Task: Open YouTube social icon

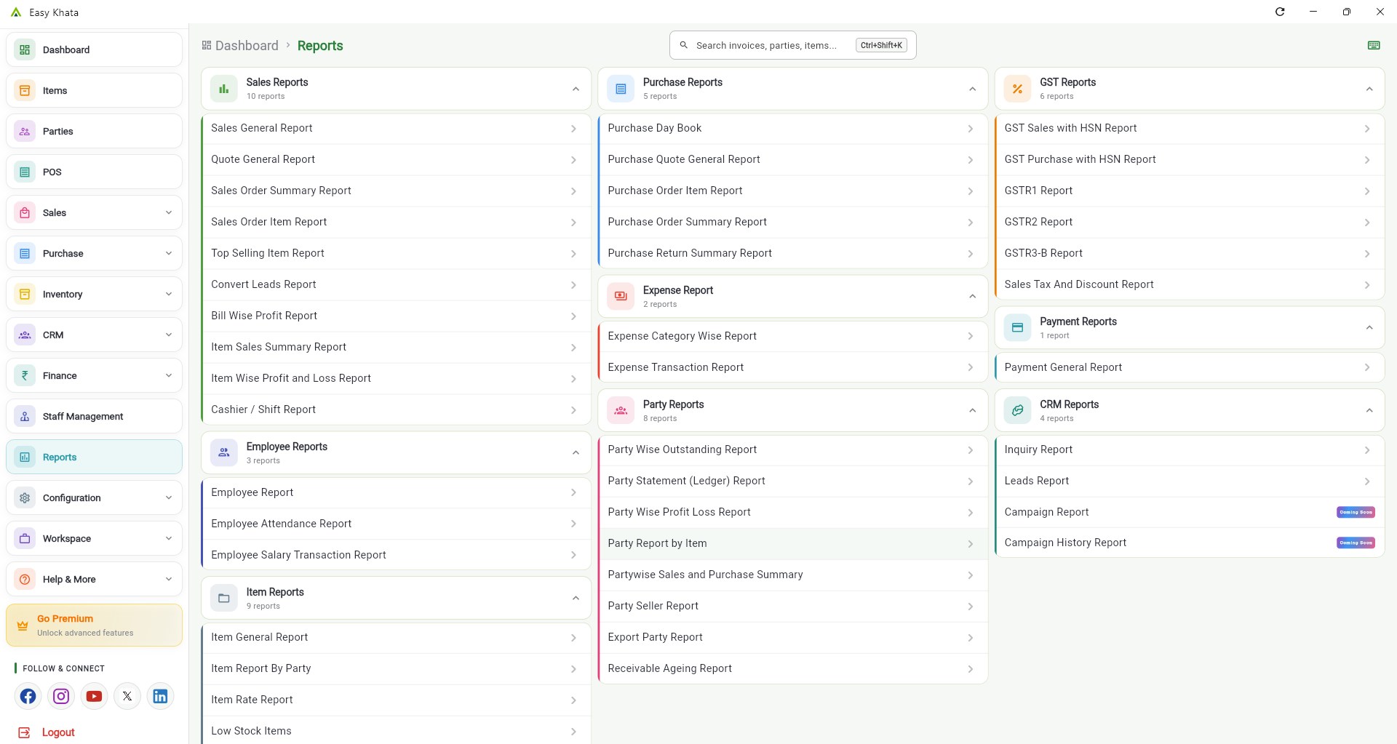Action: (x=94, y=696)
